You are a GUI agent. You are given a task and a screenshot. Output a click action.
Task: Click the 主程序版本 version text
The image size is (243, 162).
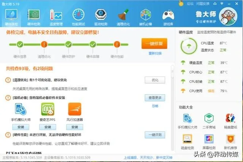pos(22,158)
